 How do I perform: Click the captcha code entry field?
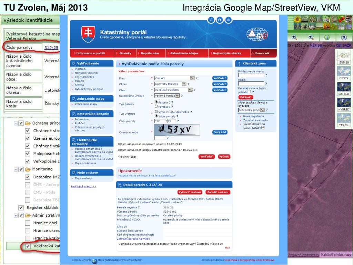[x=160, y=138]
